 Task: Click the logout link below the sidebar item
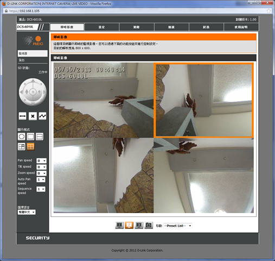click(22, 60)
